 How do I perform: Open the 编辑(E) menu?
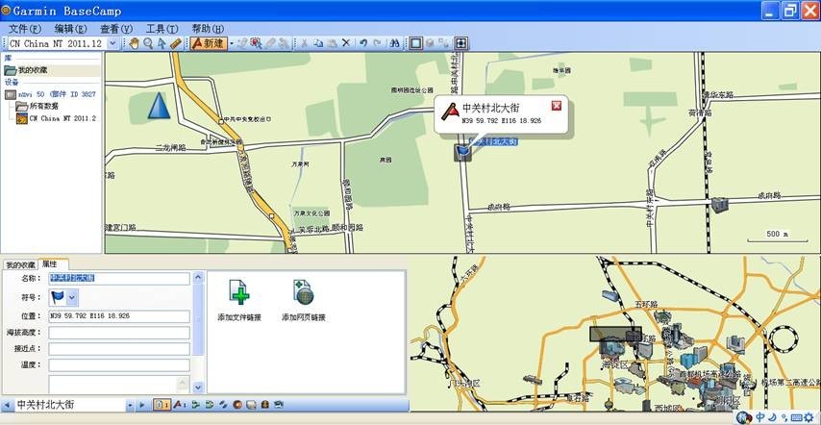(71, 28)
